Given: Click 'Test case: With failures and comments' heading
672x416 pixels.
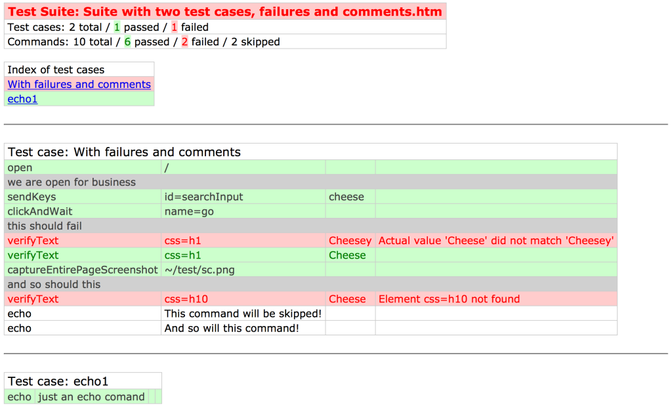Looking at the screenshot, I should click(x=310, y=152).
